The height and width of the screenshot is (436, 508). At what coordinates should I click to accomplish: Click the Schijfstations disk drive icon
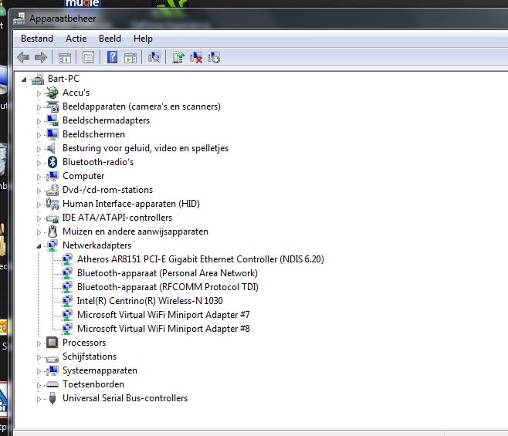point(52,359)
